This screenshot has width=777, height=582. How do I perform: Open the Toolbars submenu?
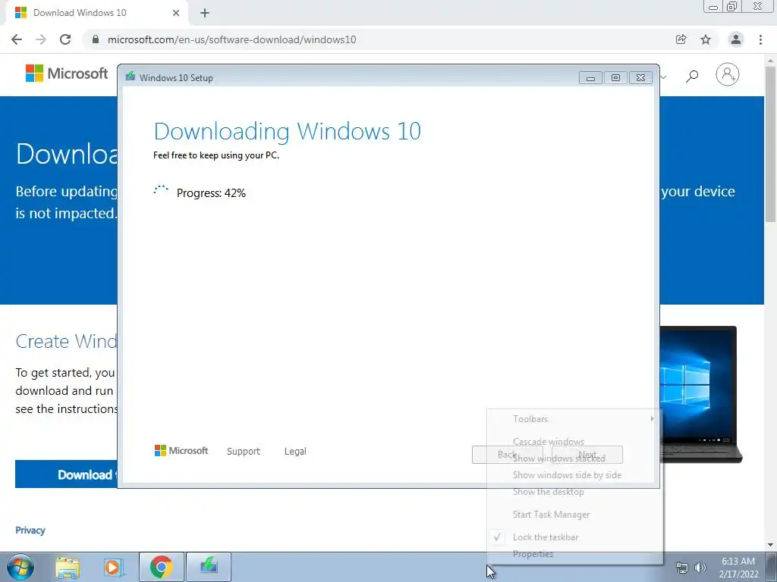tap(575, 418)
